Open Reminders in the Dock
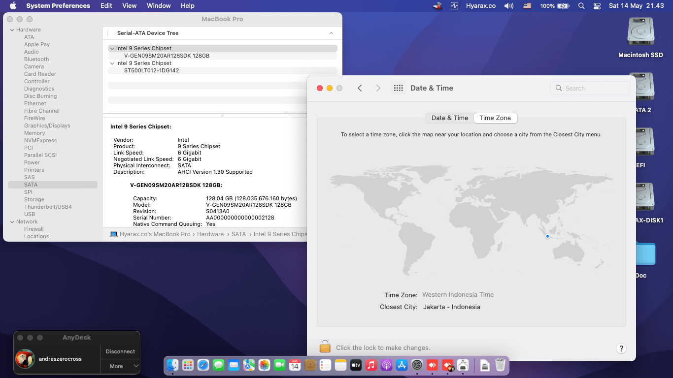The width and height of the screenshot is (673, 378). 325,365
